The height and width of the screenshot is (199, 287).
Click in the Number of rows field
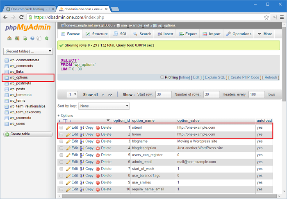(212, 94)
